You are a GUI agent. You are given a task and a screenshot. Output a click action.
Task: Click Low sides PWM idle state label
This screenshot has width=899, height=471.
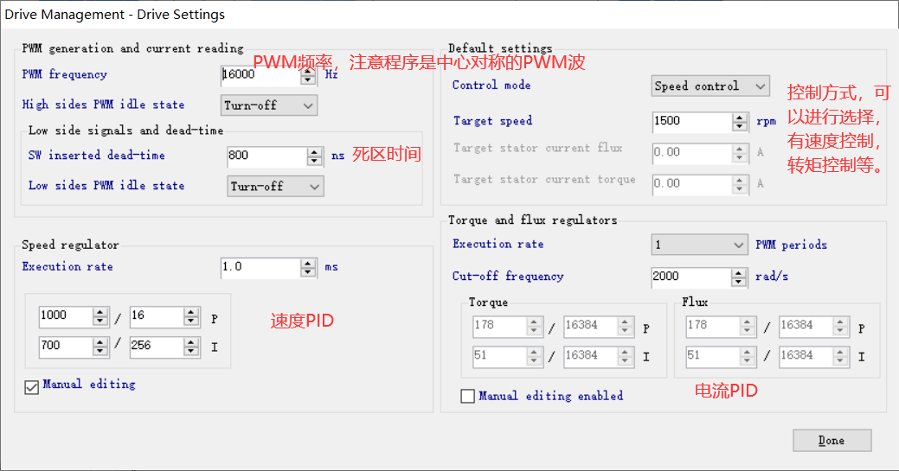(106, 186)
